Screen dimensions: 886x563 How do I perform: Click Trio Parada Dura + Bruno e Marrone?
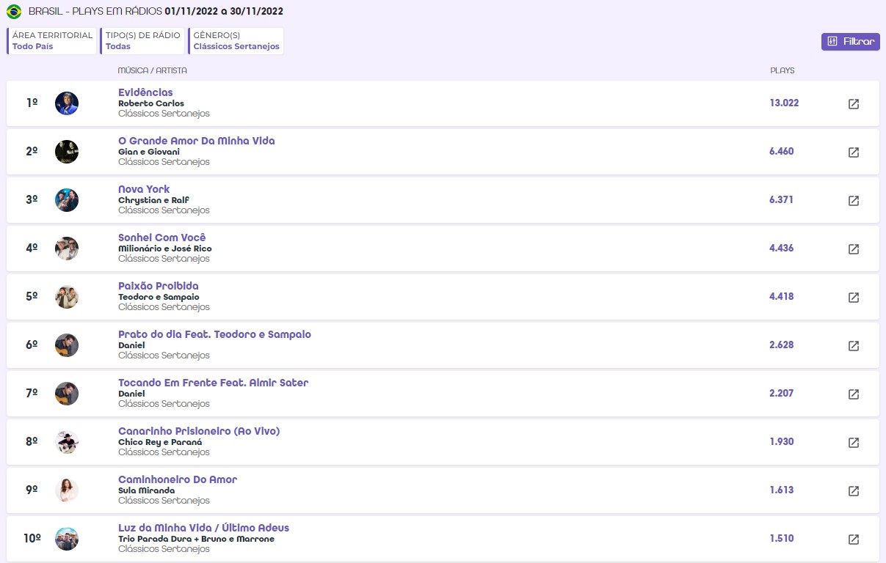(x=197, y=539)
